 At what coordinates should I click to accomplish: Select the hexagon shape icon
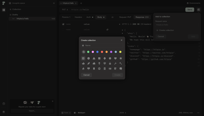pos(110,58)
